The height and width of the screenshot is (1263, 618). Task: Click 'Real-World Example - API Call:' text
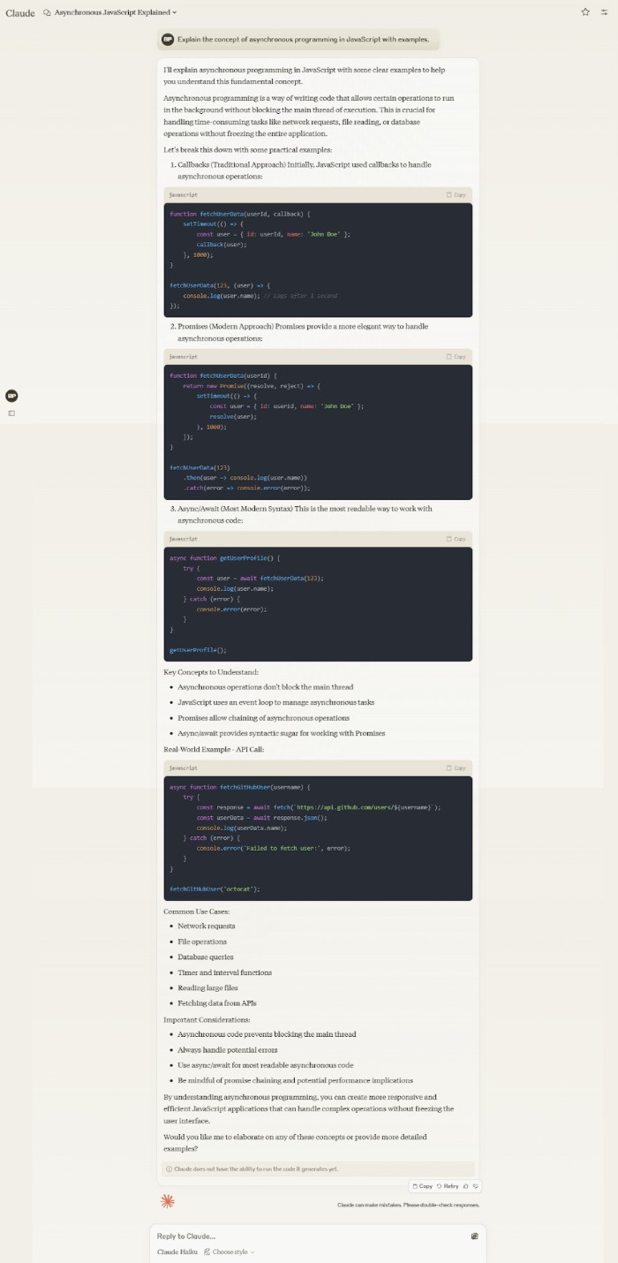point(214,749)
